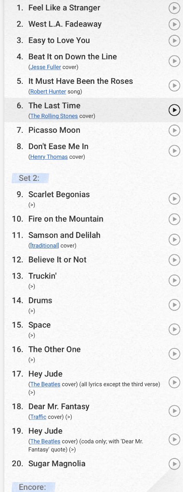Select Believe It or Not title
Image resolution: width=183 pixels, height=492 pixels.
(x=58, y=260)
